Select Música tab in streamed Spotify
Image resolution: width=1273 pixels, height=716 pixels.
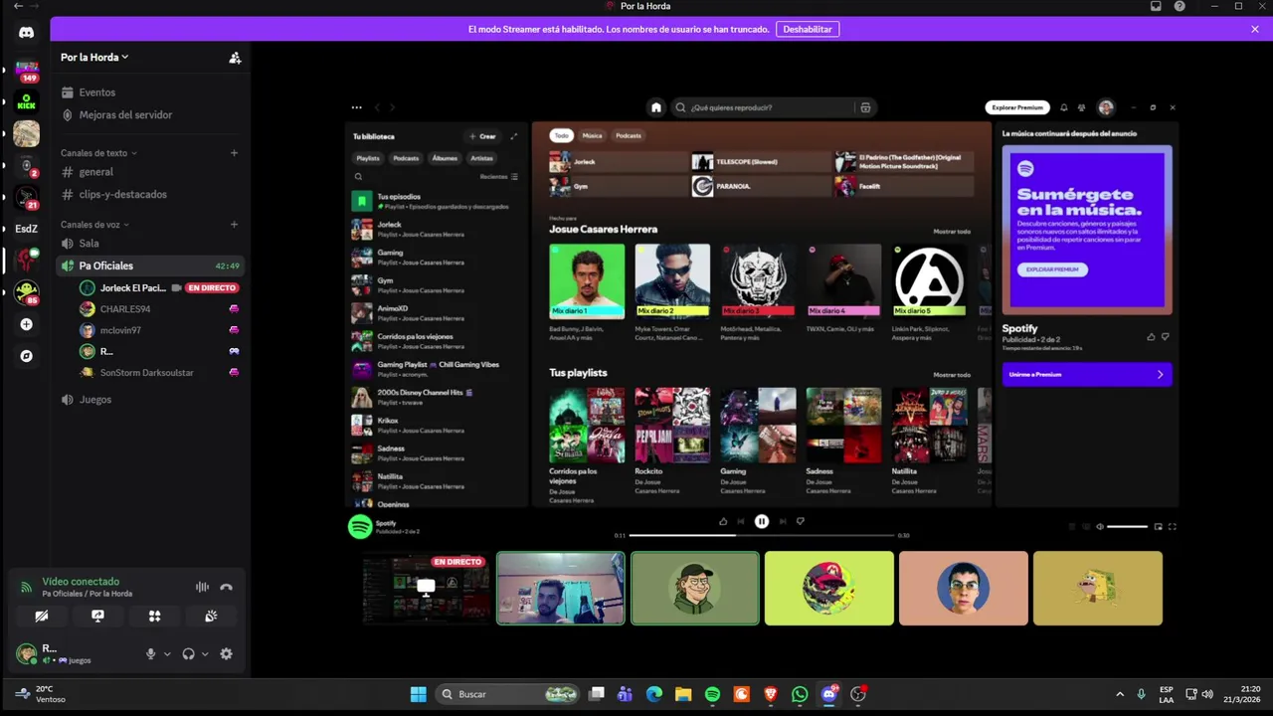(x=592, y=135)
